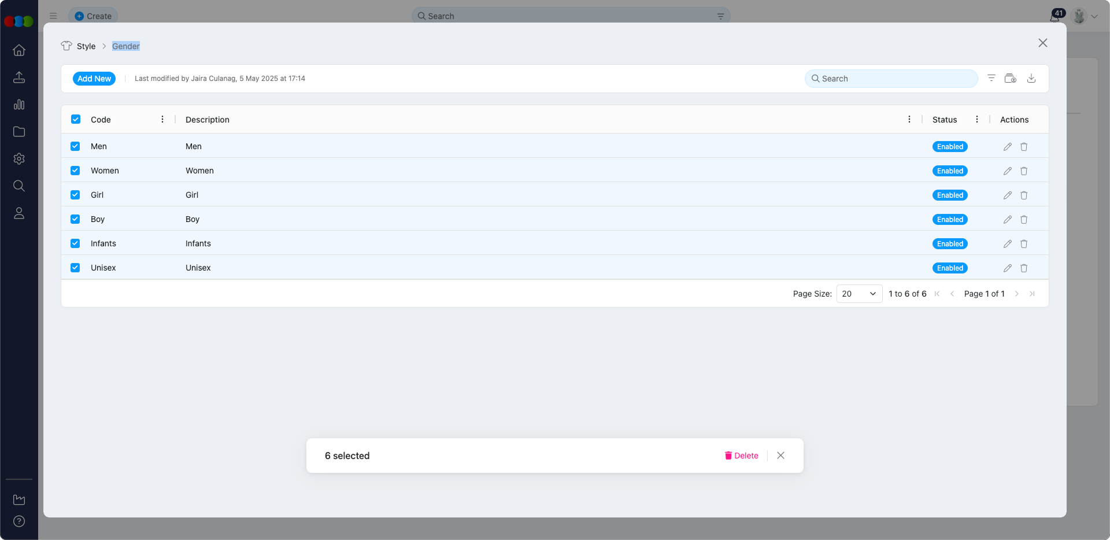Dismiss the 6 selected bar
1110x540 pixels.
click(x=780, y=456)
